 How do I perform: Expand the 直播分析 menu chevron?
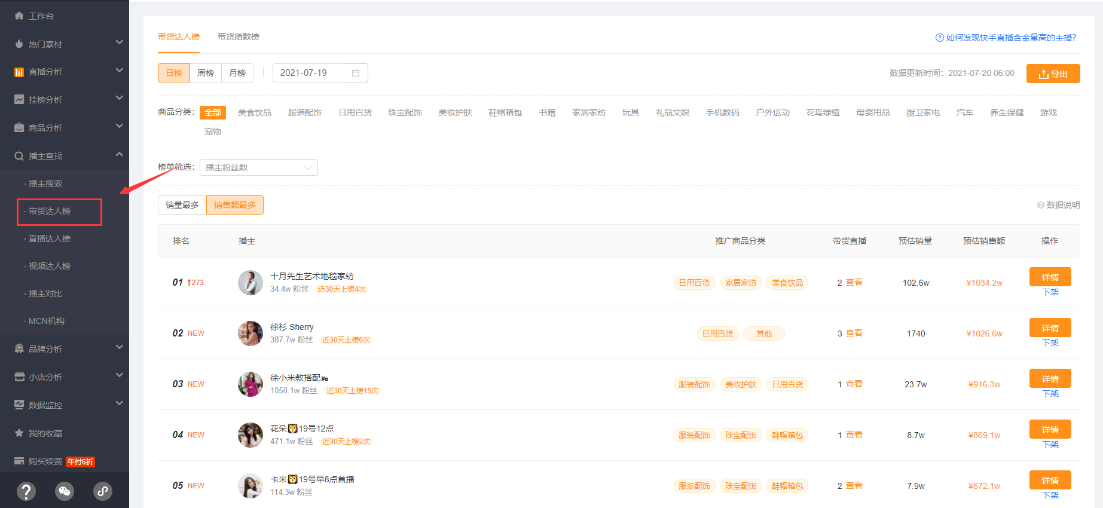(x=119, y=71)
